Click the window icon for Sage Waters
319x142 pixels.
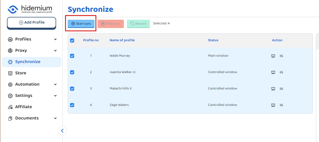click(x=273, y=105)
